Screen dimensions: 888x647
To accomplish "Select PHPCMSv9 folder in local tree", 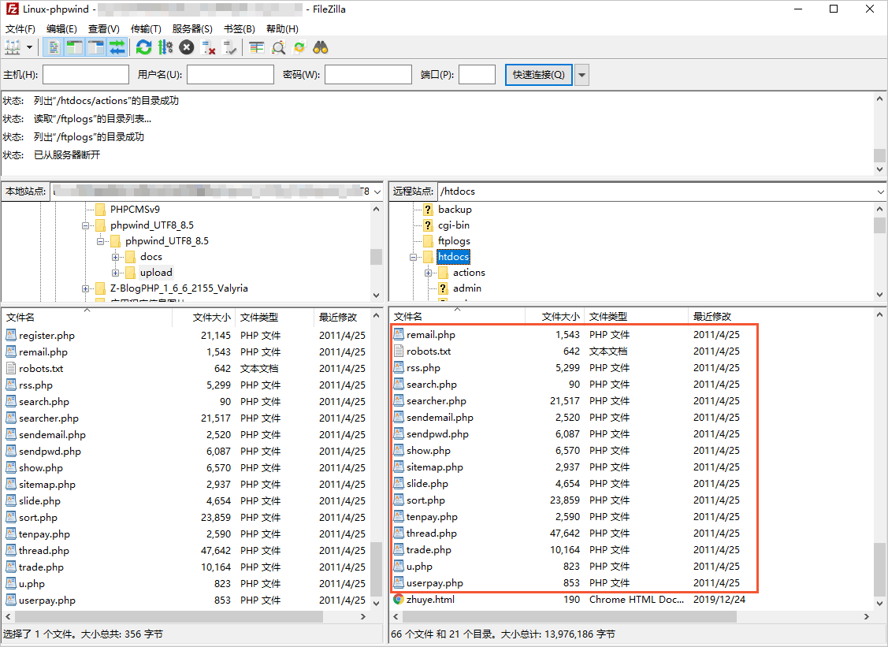I will pyautogui.click(x=135, y=210).
